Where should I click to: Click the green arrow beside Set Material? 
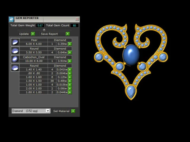(73, 111)
